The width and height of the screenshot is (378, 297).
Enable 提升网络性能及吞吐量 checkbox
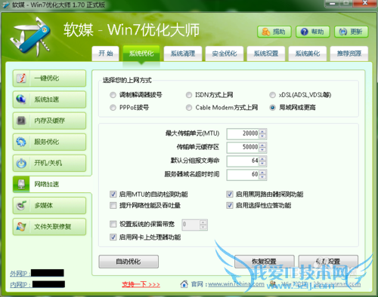coord(113,205)
